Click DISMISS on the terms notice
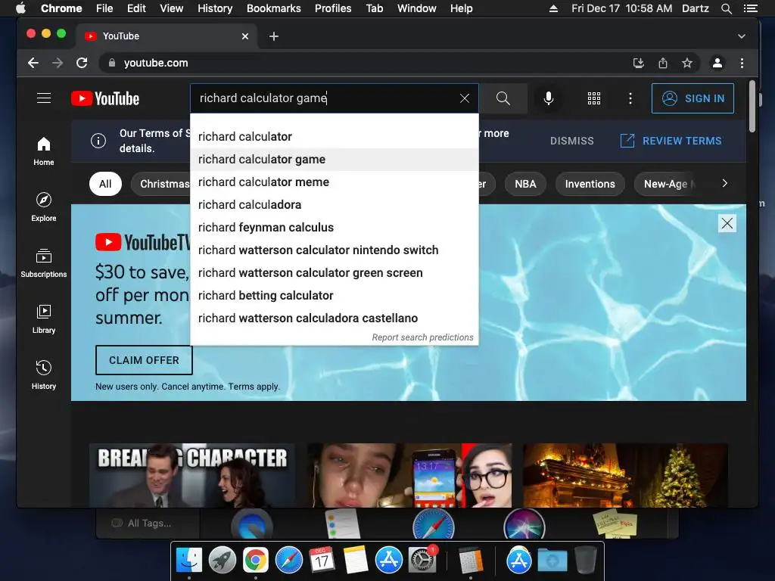 [x=572, y=141]
